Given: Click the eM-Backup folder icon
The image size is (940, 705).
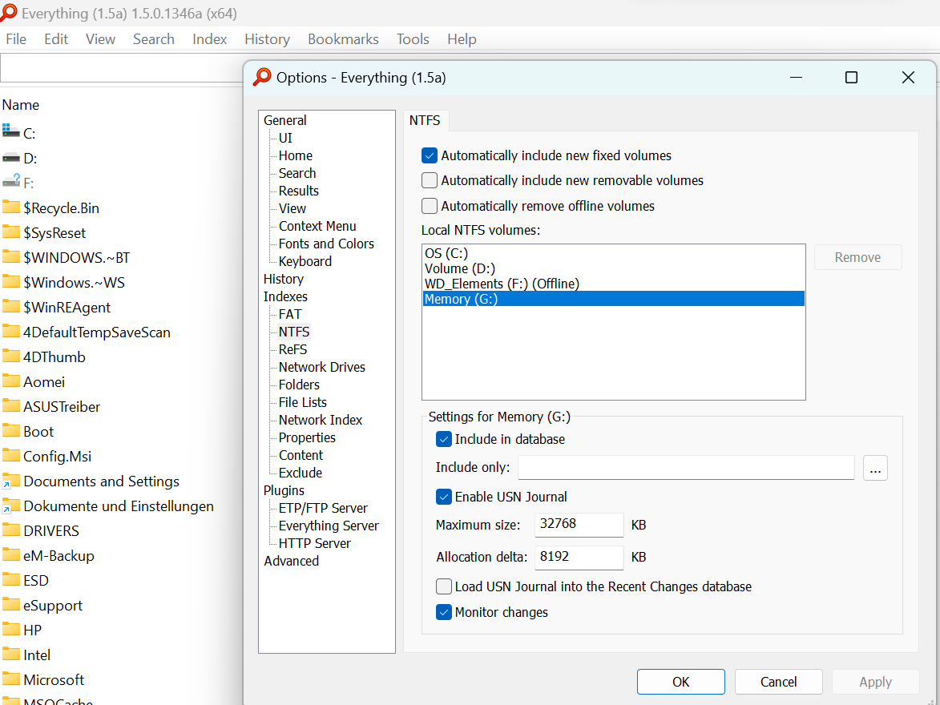Looking at the screenshot, I should [x=11, y=554].
